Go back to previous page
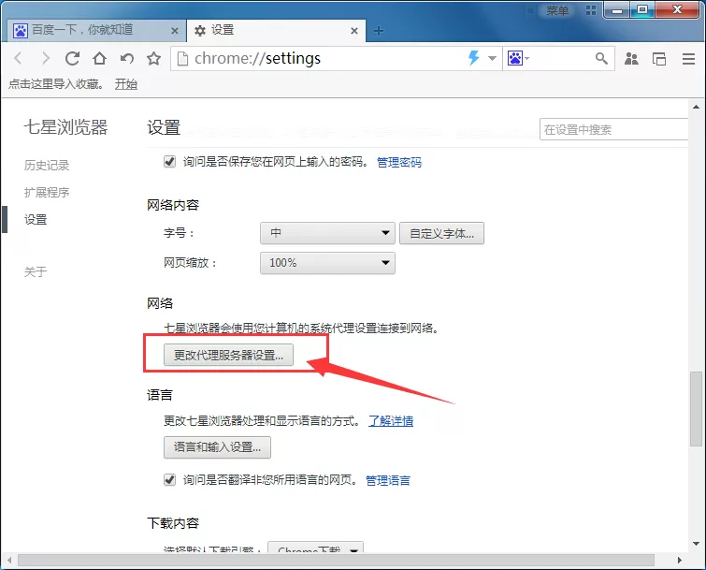 pos(18,58)
